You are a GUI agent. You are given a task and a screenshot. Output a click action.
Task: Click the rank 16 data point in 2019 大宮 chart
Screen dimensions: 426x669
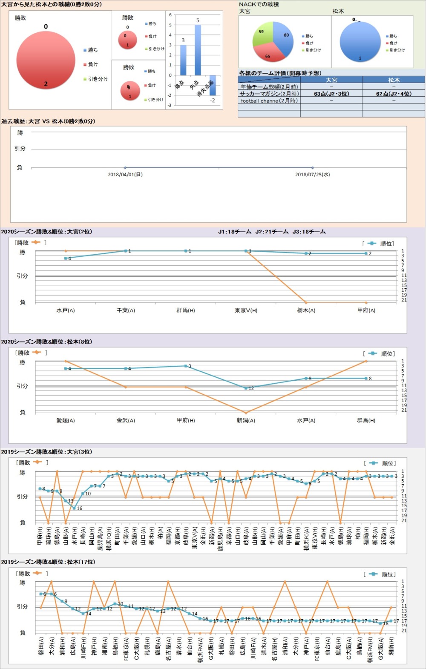pos(74,508)
